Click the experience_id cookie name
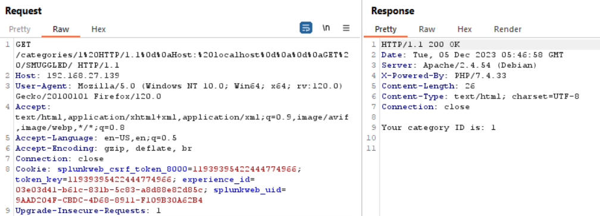600x216 pixels. coord(217,179)
